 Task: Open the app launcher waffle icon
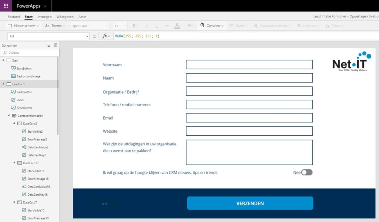(6, 6)
